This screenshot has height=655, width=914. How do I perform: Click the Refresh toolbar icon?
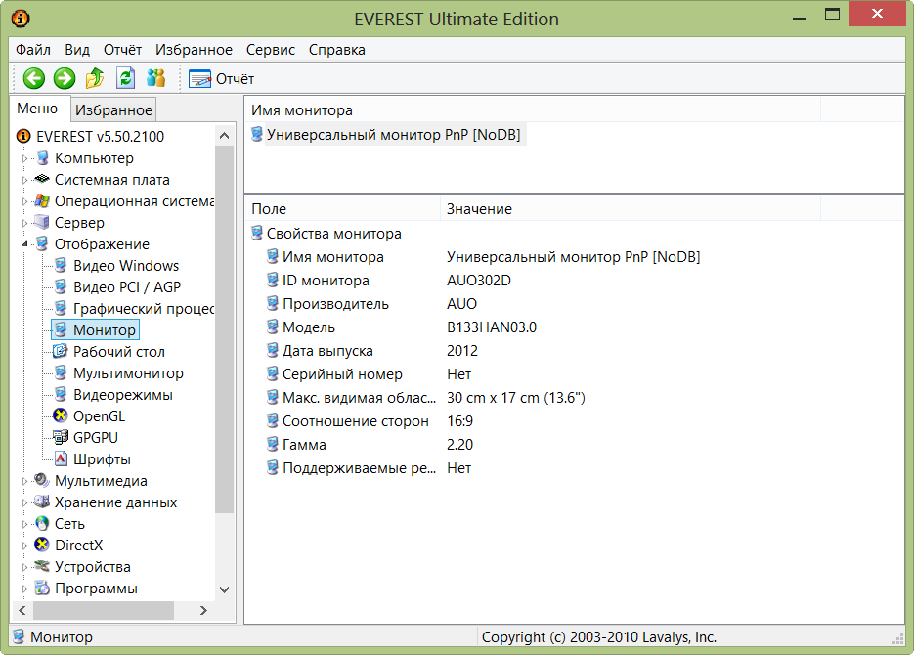pos(125,79)
